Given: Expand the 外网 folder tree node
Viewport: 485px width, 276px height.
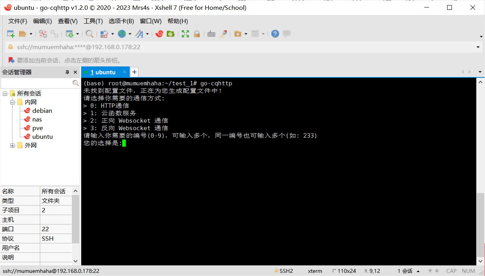Looking at the screenshot, I should tap(13, 145).
